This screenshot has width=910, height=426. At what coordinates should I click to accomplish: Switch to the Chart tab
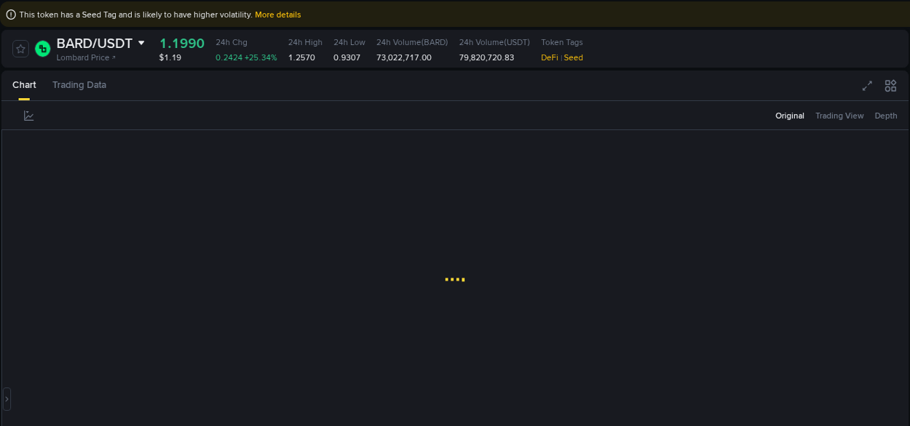click(x=24, y=85)
